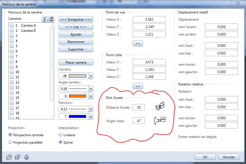
Task: Click the Point cible Valeur Z field
Action: click(x=149, y=77)
